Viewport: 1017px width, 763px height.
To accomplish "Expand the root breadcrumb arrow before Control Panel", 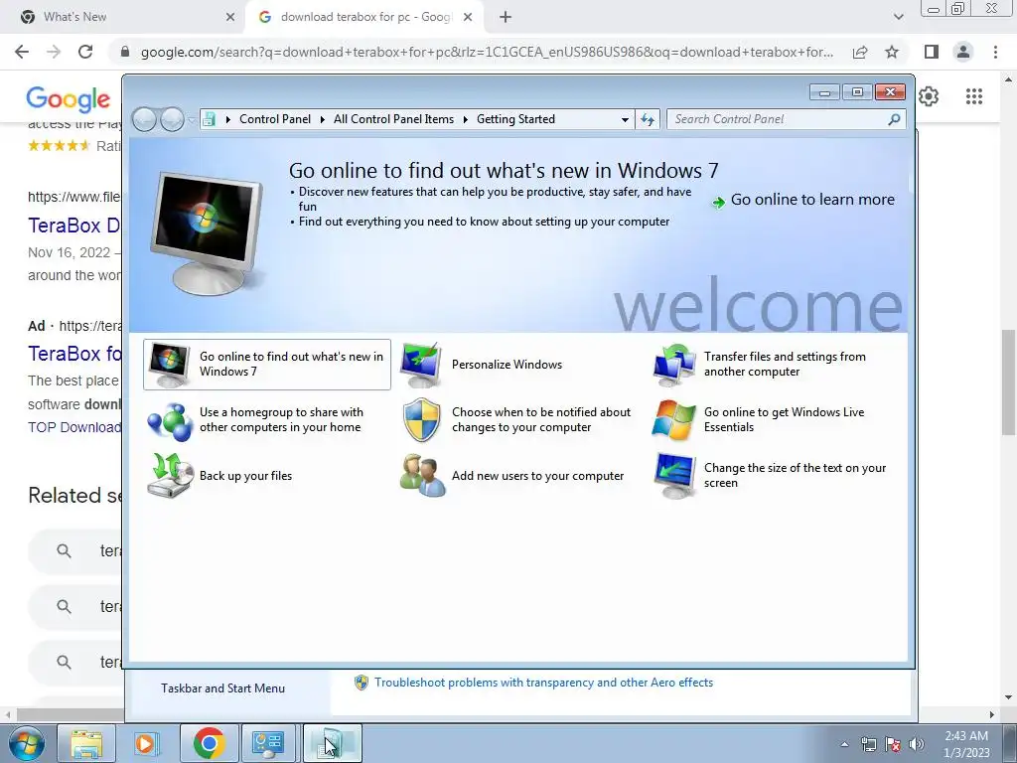I will click(x=227, y=119).
